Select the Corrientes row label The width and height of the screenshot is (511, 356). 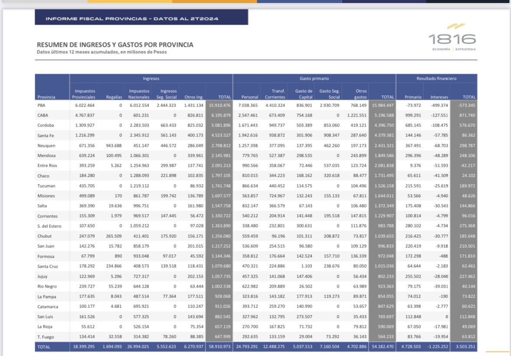[x=48, y=216]
